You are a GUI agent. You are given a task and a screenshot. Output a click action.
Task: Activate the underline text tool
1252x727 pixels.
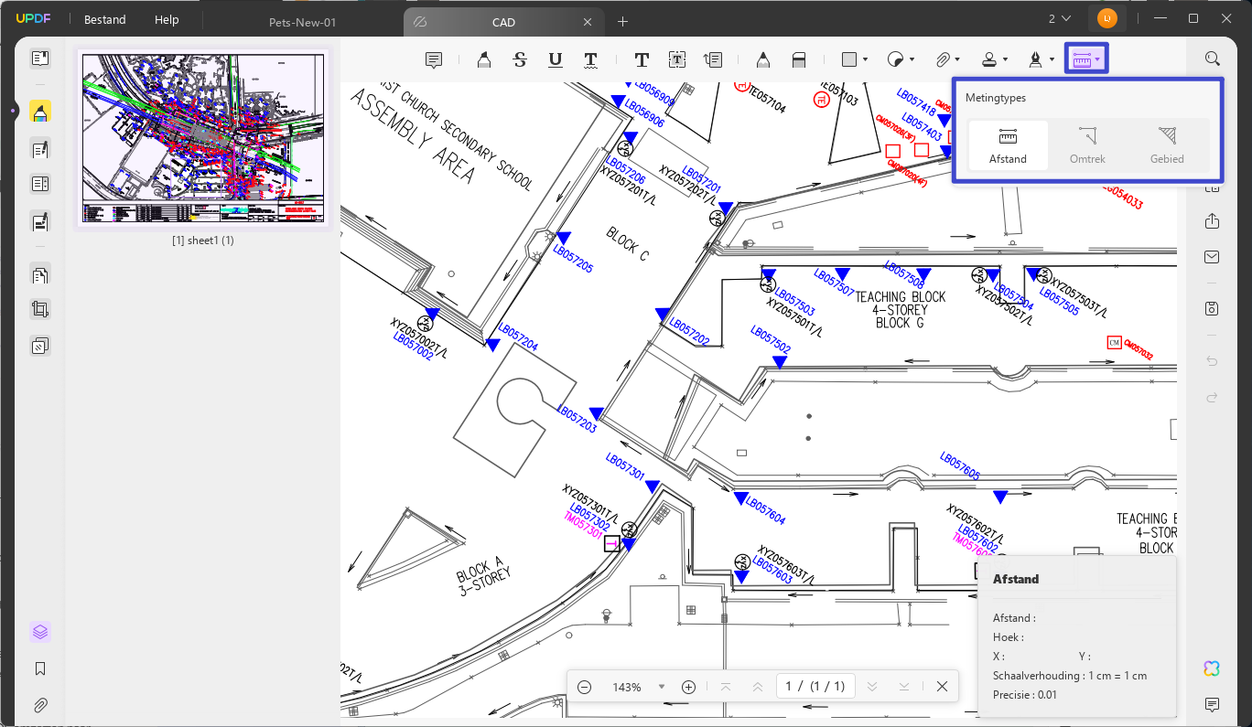pyautogui.click(x=555, y=59)
